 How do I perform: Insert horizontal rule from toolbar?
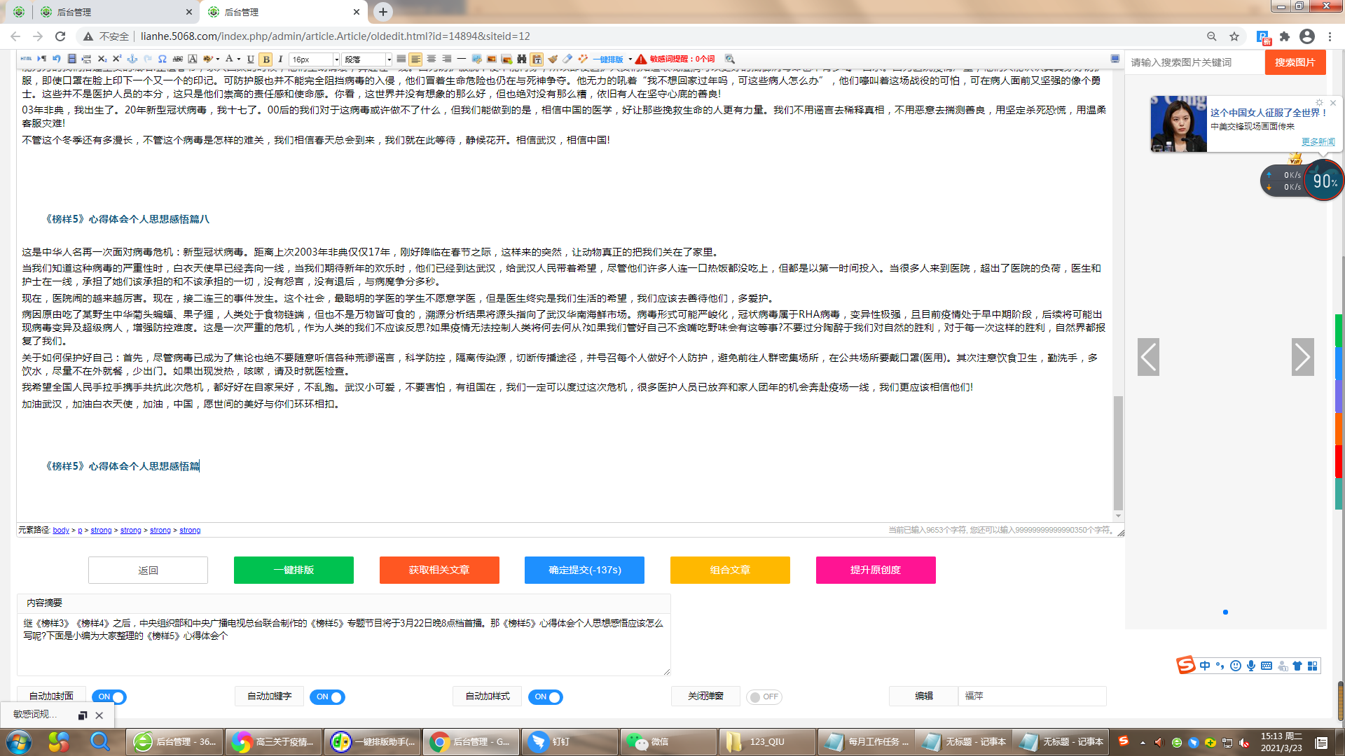point(462,59)
